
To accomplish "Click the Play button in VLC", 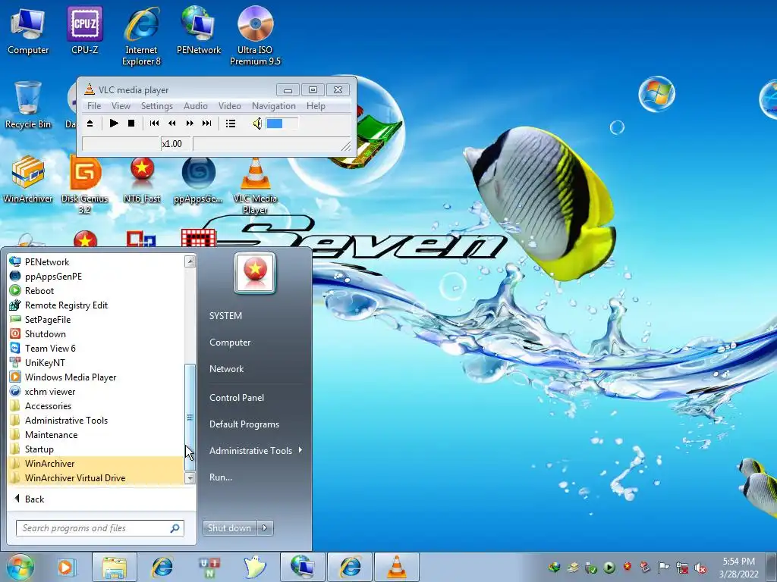I will [x=114, y=124].
